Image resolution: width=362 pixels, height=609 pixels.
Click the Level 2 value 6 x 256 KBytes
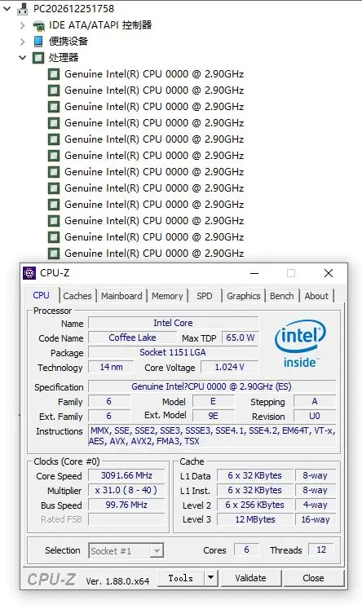255,505
